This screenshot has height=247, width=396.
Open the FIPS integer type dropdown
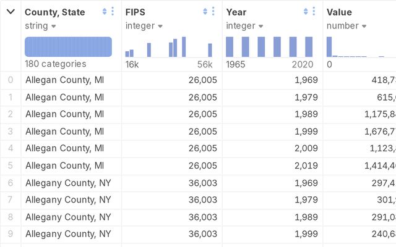click(144, 26)
